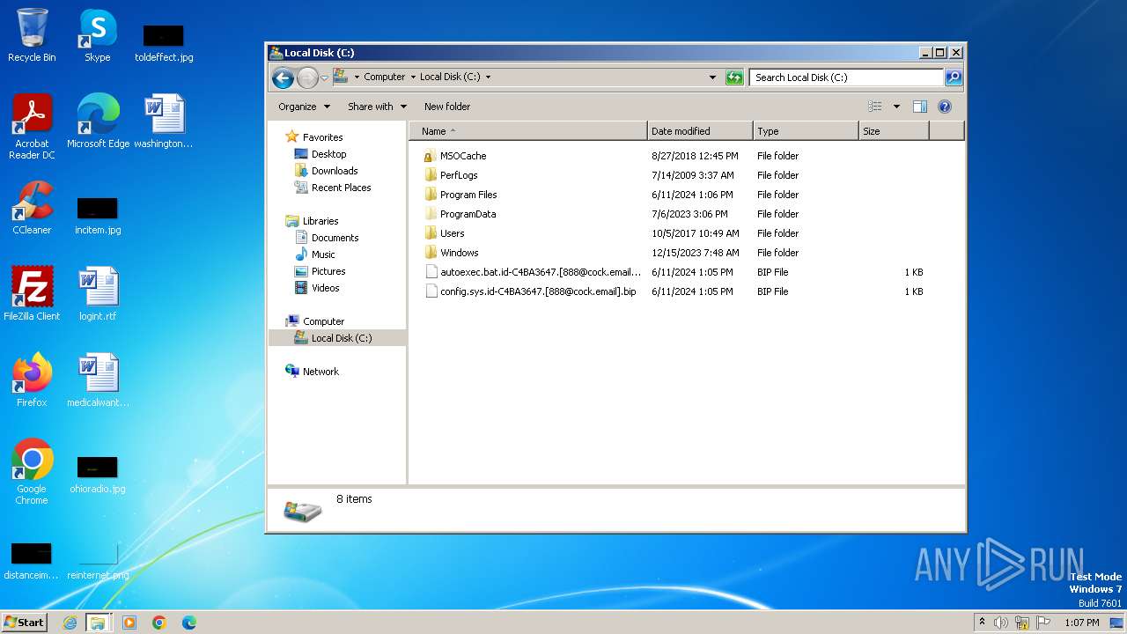Open Windows Media Player from taskbar

[129, 623]
